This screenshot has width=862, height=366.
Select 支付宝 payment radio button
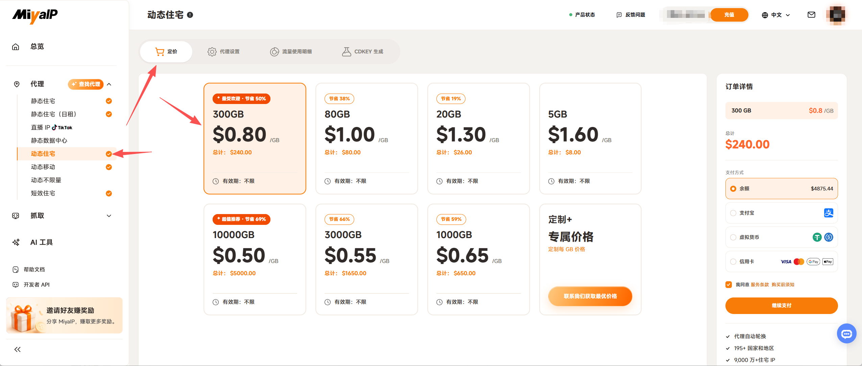click(x=733, y=213)
